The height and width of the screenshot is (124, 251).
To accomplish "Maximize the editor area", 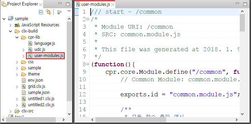I will pyautogui.click(x=245, y=4).
